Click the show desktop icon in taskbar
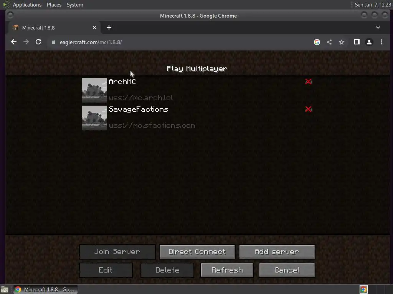The width and height of the screenshot is (393, 294). coord(5,289)
